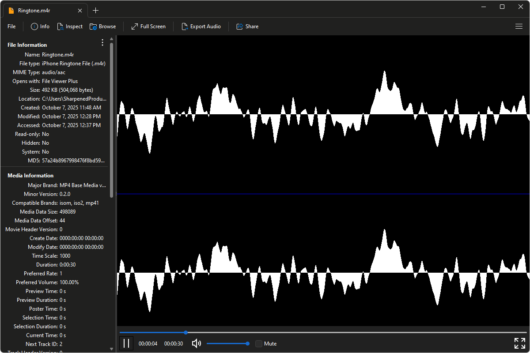Add a new tab with plus button
Screen dimensions: 530x353
point(96,11)
